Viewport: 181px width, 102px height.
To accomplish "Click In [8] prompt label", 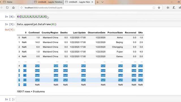I will pyautogui.click(x=10, y=17).
